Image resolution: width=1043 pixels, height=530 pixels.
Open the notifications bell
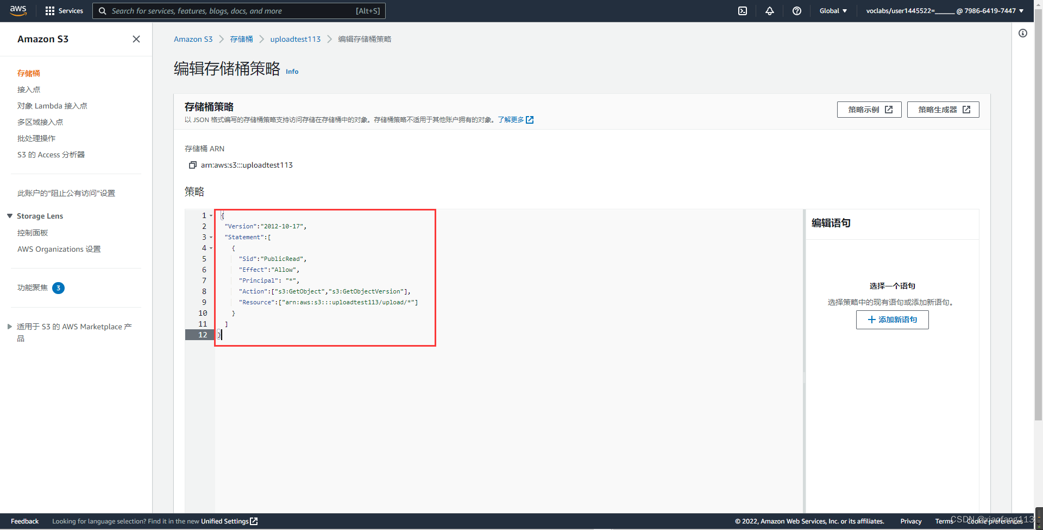coord(770,11)
